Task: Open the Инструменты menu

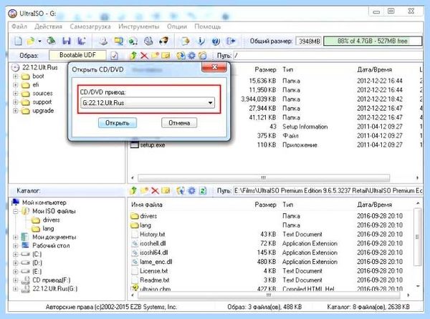Action: 139,26
